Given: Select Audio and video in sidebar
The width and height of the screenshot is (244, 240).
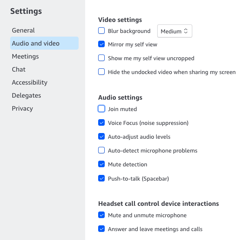Looking at the screenshot, I should [44, 43].
